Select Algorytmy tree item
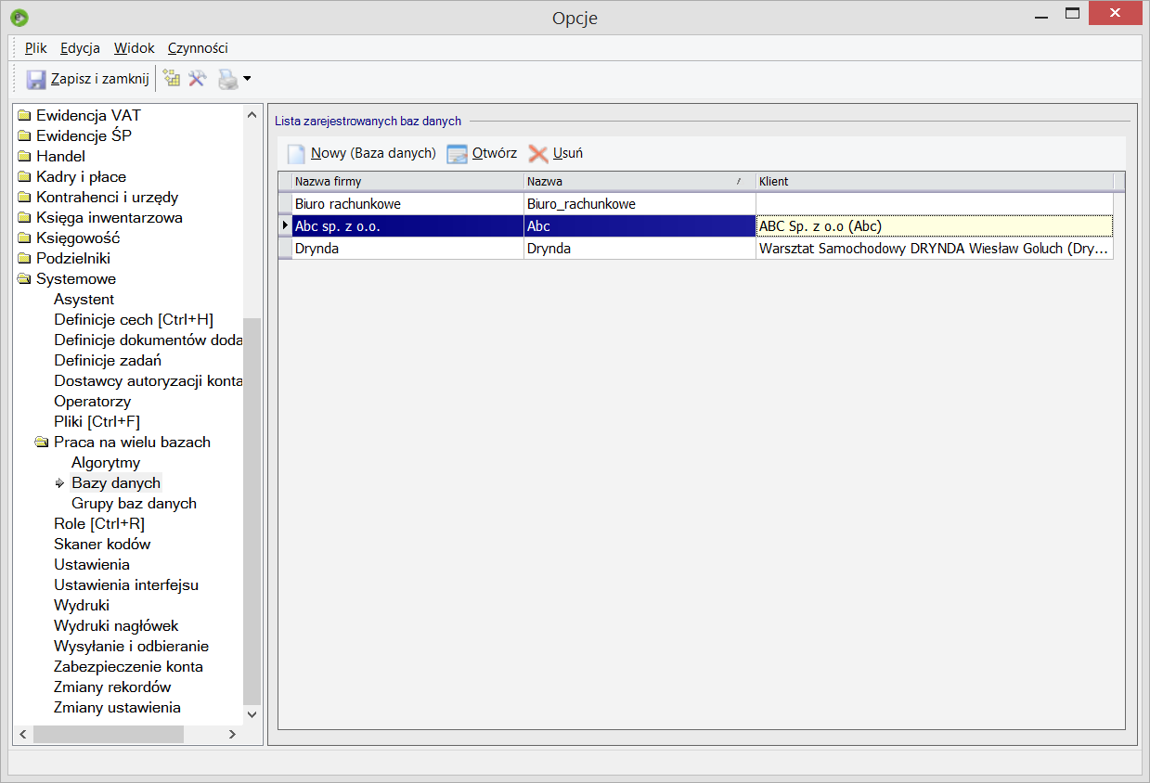 click(x=106, y=463)
